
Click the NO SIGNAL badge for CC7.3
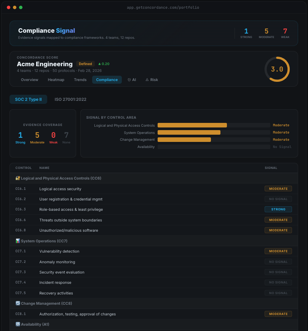[x=278, y=272]
